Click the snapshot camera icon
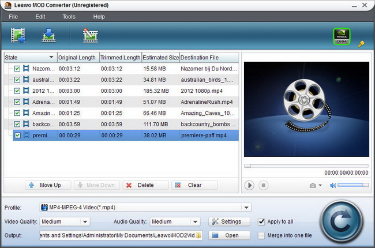 [x=313, y=185]
